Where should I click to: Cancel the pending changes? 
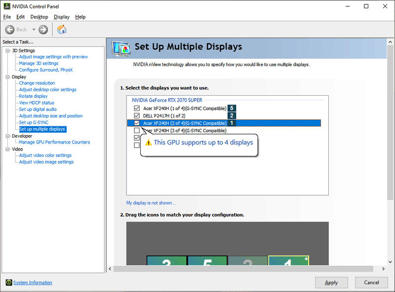371,283
